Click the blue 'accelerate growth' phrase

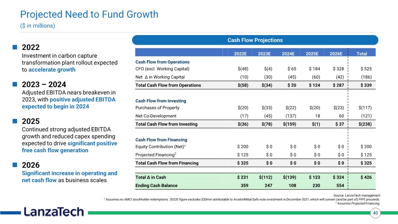point(52,70)
